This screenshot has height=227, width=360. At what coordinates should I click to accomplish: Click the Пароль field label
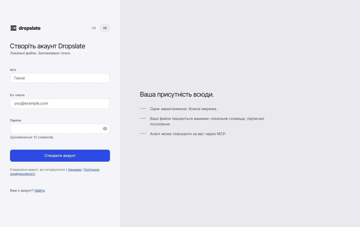click(x=15, y=120)
